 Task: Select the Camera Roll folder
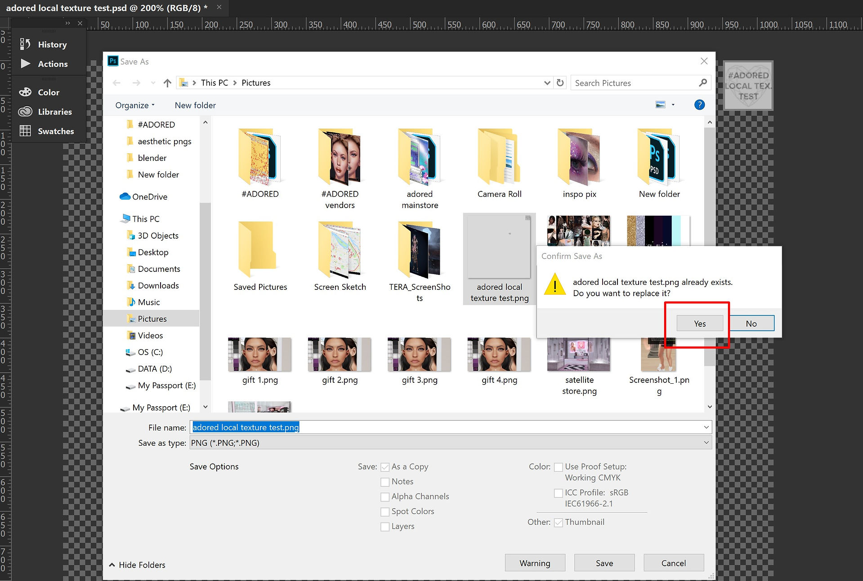coord(499,163)
